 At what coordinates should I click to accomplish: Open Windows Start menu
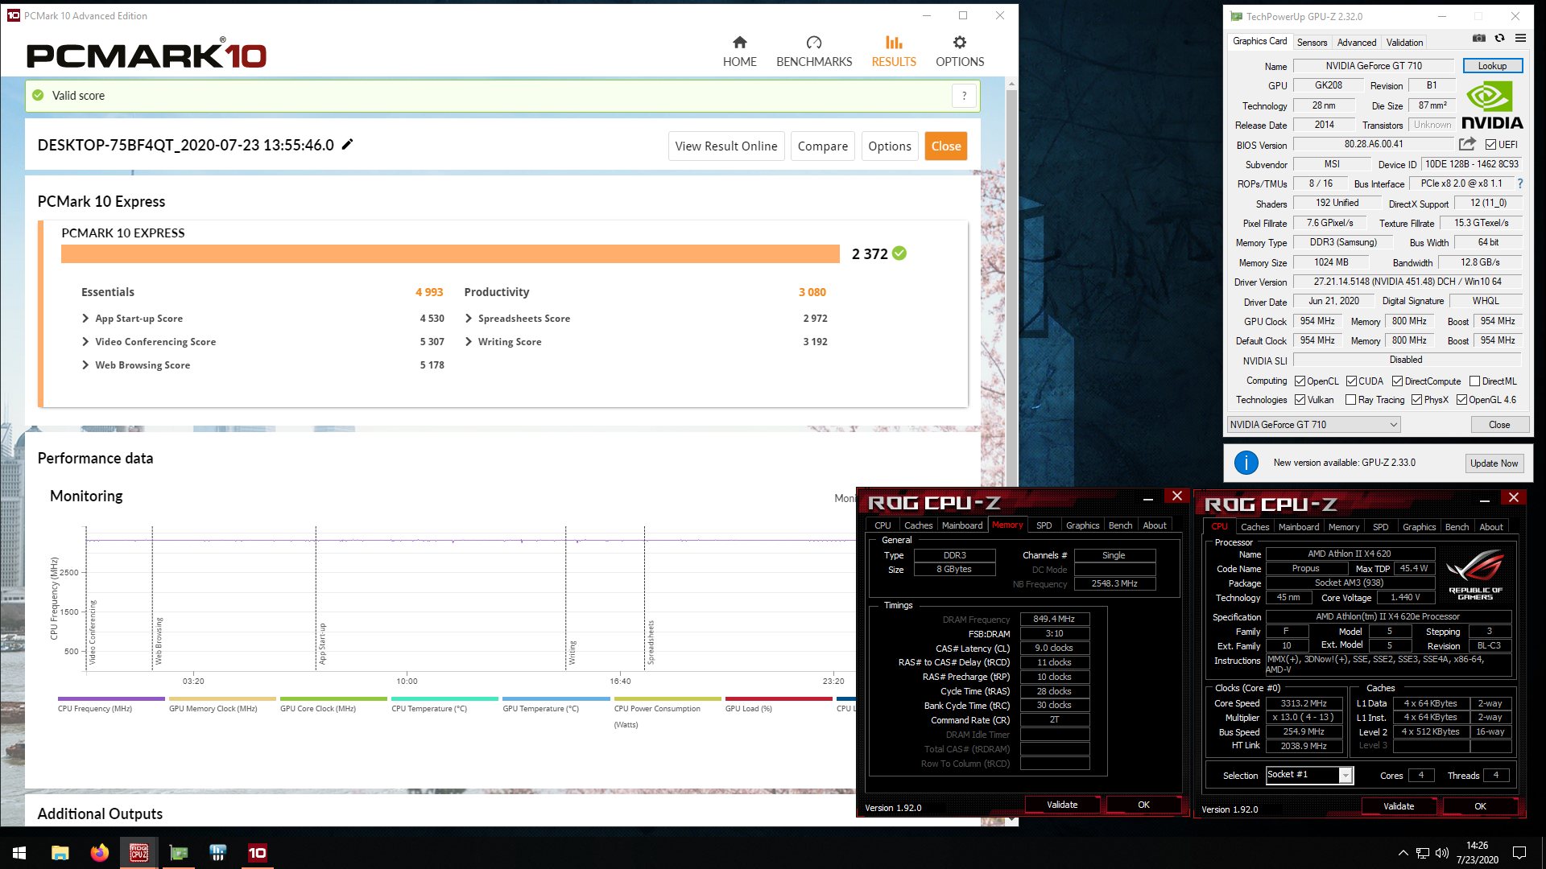coord(19,853)
